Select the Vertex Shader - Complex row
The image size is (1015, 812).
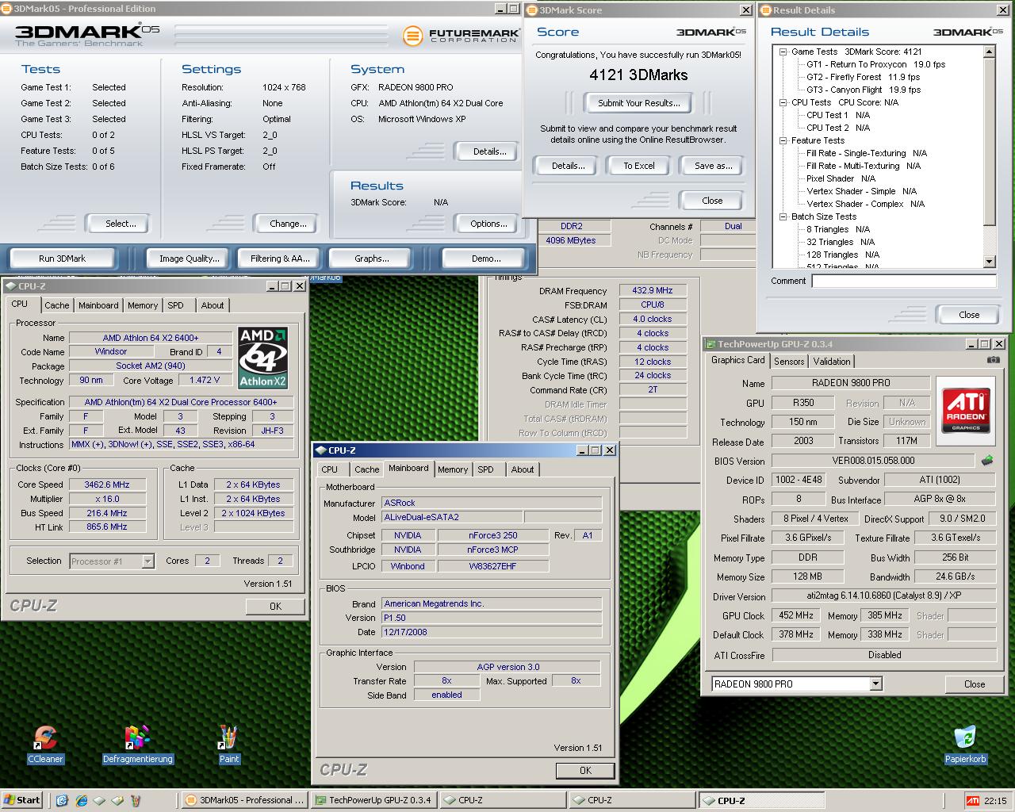[x=865, y=204]
